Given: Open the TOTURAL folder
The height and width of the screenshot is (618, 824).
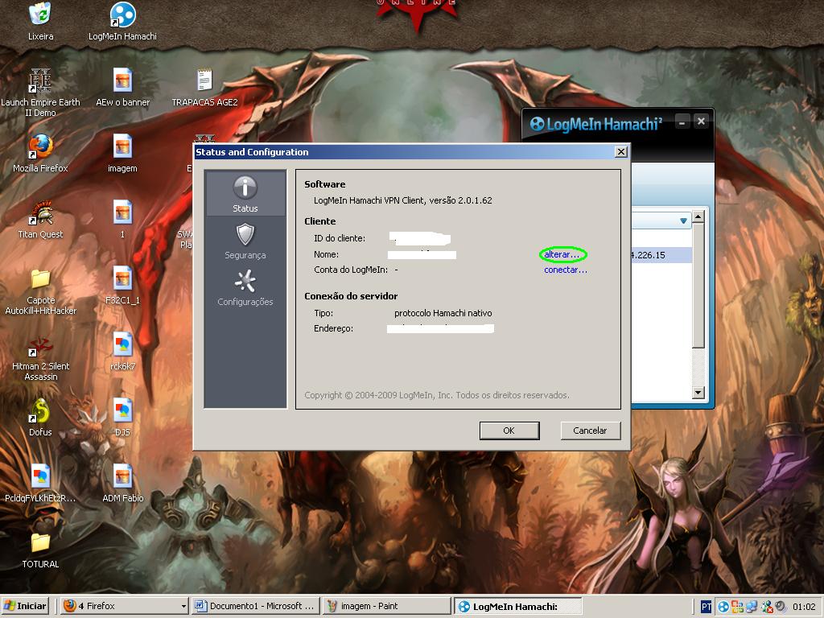Looking at the screenshot, I should 40,543.
